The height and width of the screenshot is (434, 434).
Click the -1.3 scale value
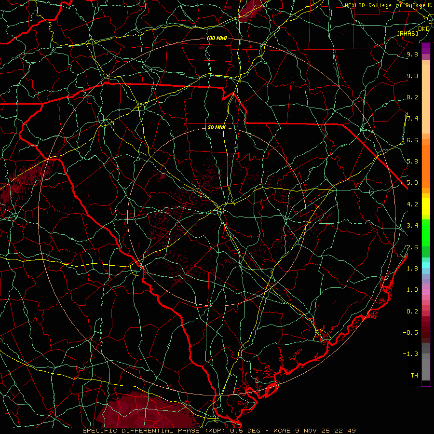[x=410, y=354]
